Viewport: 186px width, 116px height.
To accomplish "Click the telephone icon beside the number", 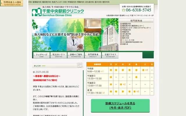I will click(124, 10).
